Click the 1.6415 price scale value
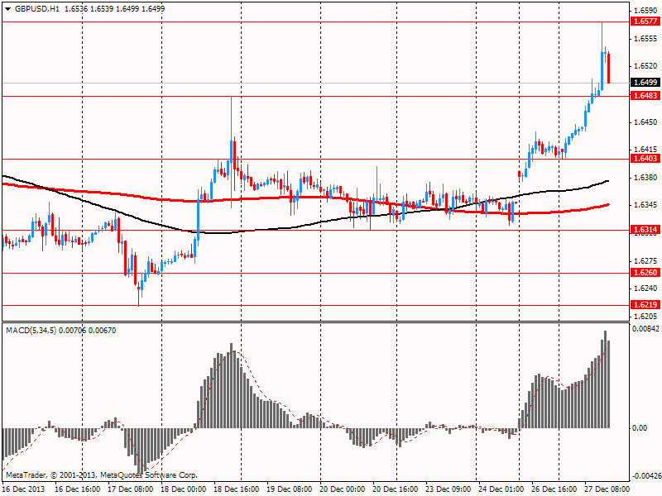 tap(646, 150)
